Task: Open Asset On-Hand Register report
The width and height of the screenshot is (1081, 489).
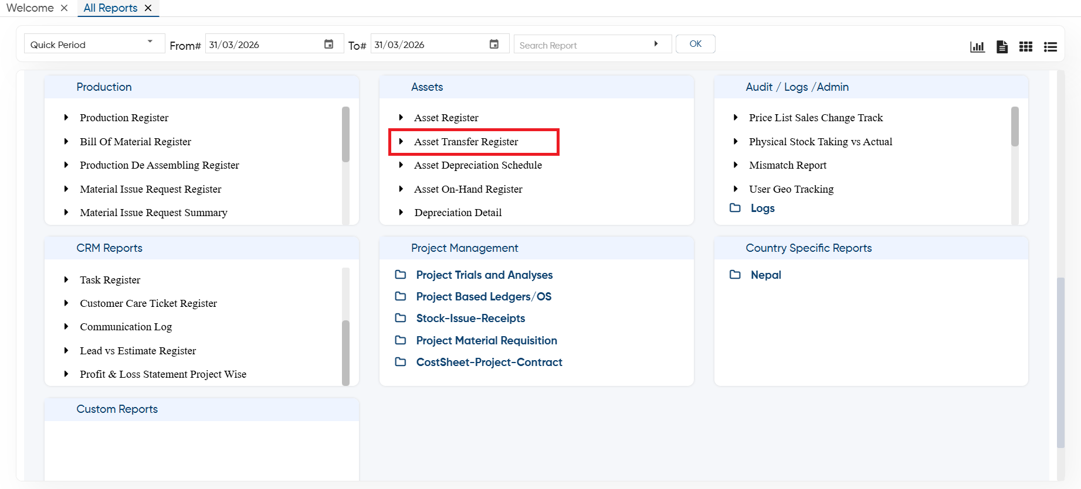Action: [x=468, y=189]
